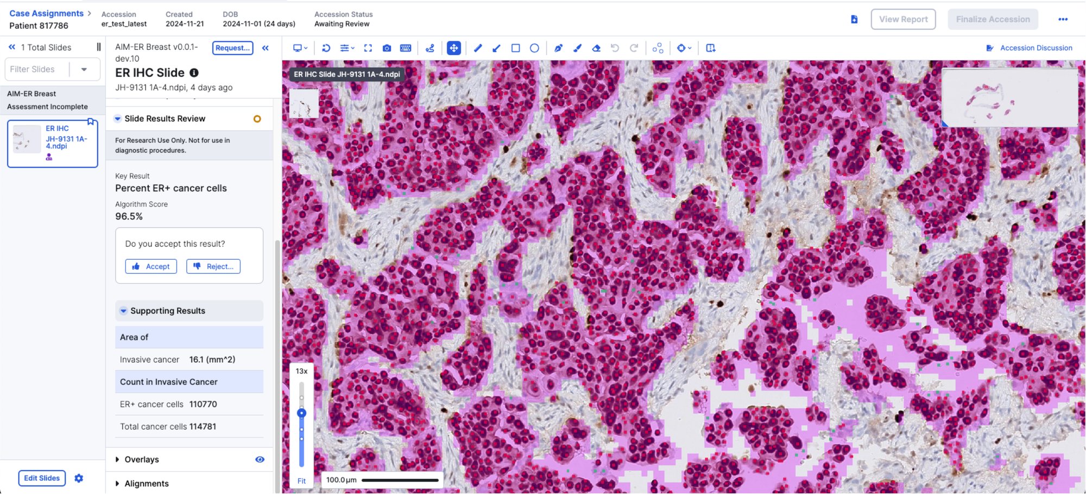
Task: Click the small slide label thumbnail in viewer
Action: click(x=304, y=104)
